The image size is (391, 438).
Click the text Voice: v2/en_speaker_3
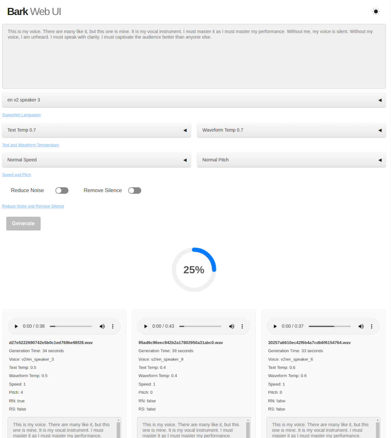tap(31, 359)
